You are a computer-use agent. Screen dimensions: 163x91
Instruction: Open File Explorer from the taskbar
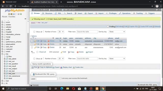[x=68, y=89]
